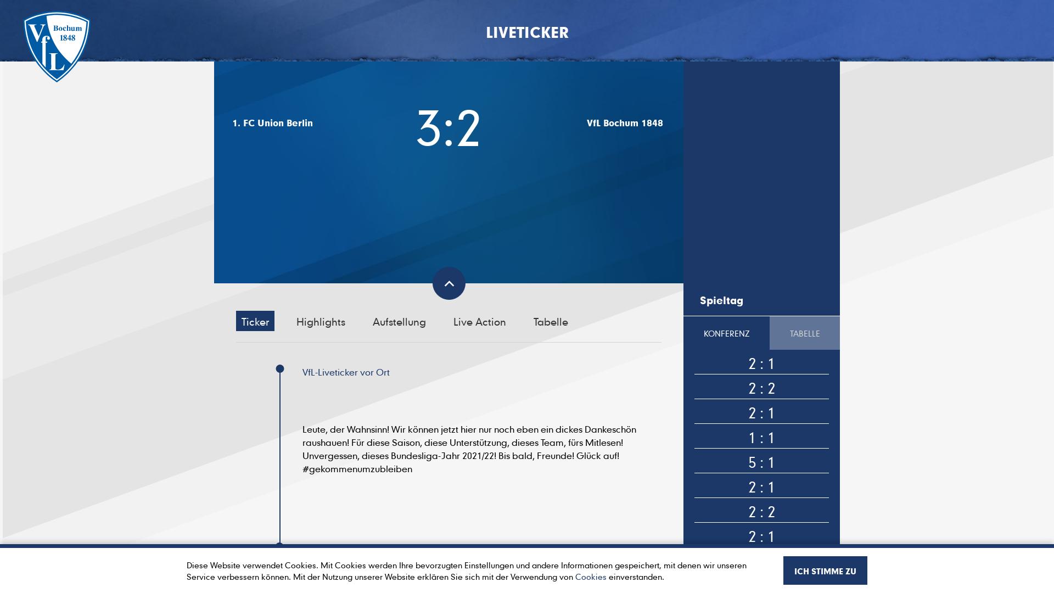Click the 3:2 score display
Screen dimensions: 1054x593
click(448, 128)
